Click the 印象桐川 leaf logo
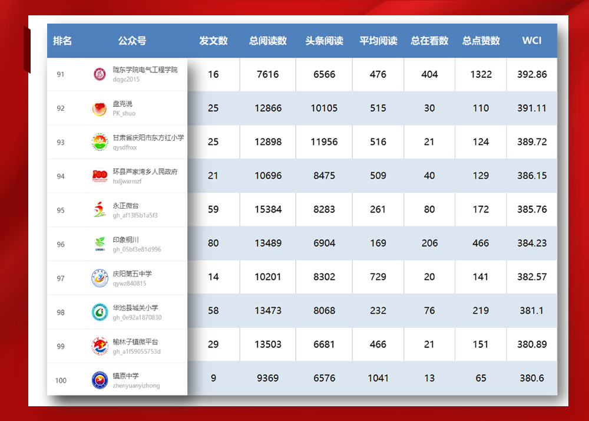589x421 pixels. [x=100, y=244]
